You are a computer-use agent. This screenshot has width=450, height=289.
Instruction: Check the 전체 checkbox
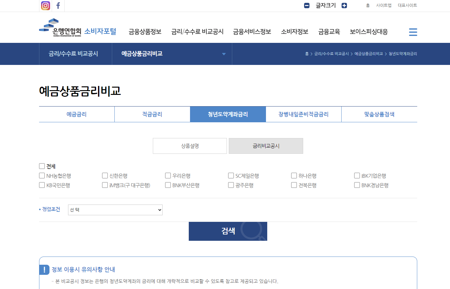point(42,166)
